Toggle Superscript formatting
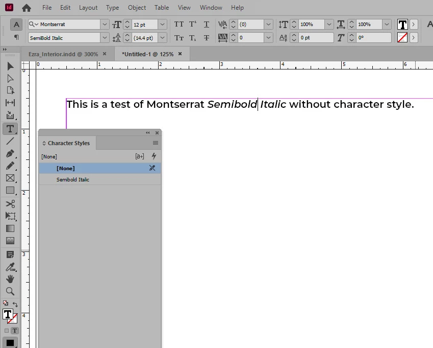This screenshot has width=433, height=348. coord(193,25)
